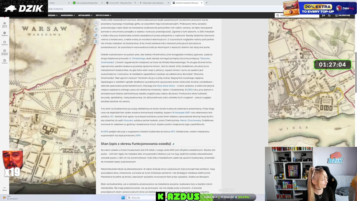
Task: Open the discussions icon in wiki header
Action: pyautogui.click(x=324, y=15)
